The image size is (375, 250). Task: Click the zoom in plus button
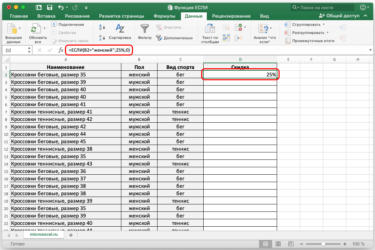344,244
